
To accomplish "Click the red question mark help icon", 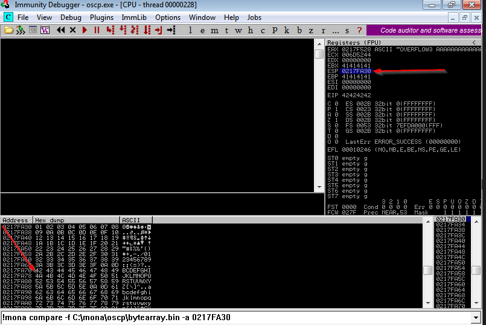I will tap(359, 30).
